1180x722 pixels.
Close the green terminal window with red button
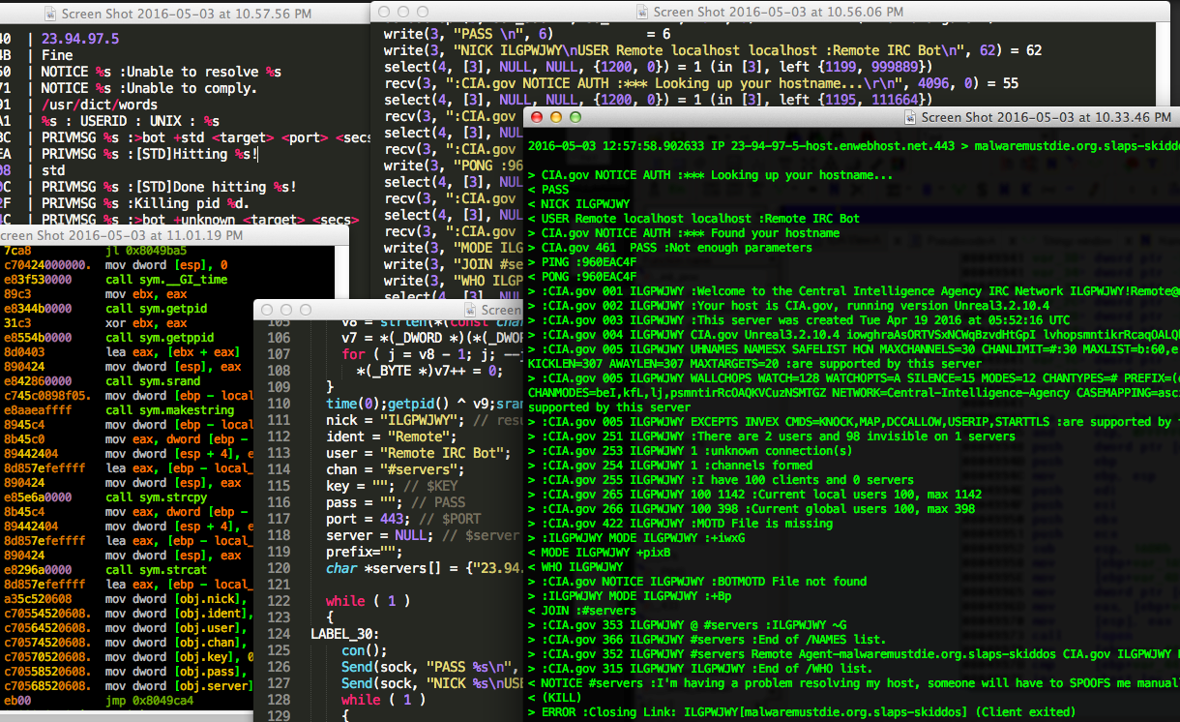537,117
